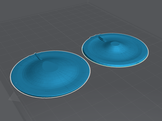Select the smaller blue disc model behind

(115, 50)
